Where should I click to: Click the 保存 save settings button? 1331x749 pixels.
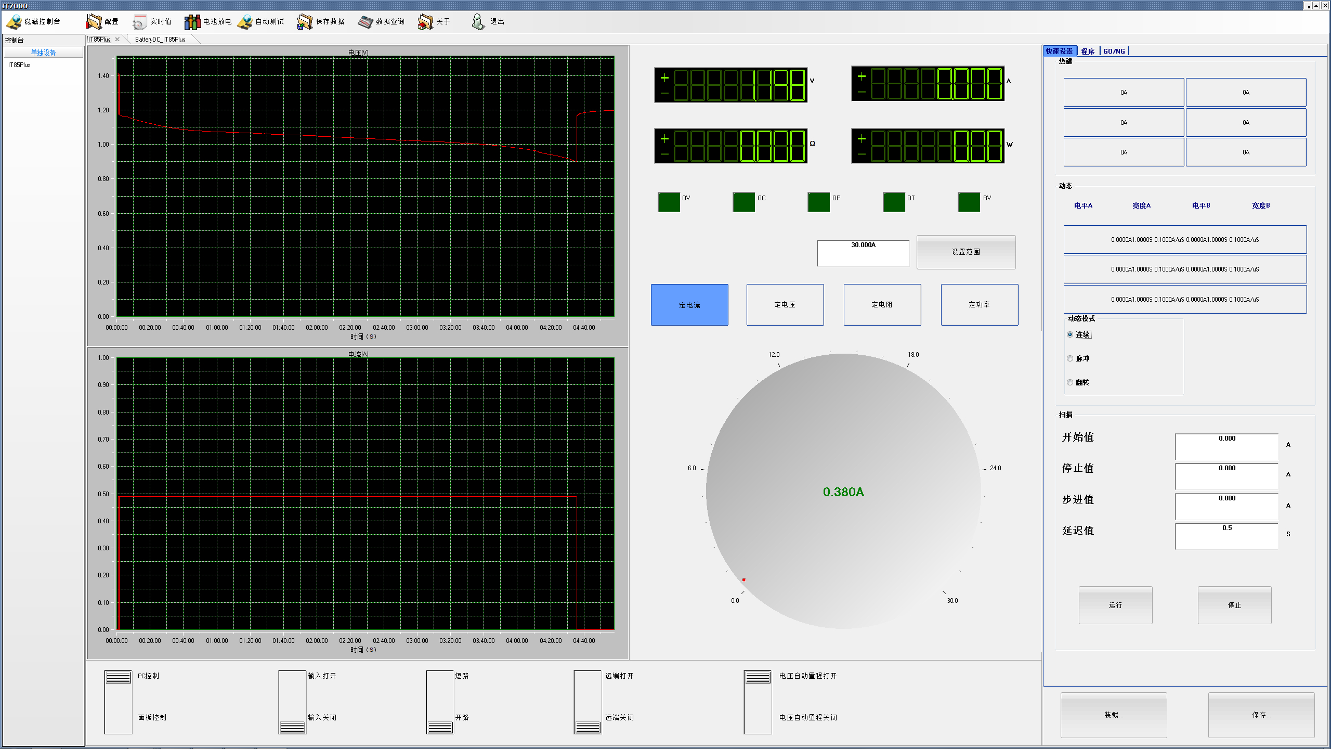pos(1261,715)
